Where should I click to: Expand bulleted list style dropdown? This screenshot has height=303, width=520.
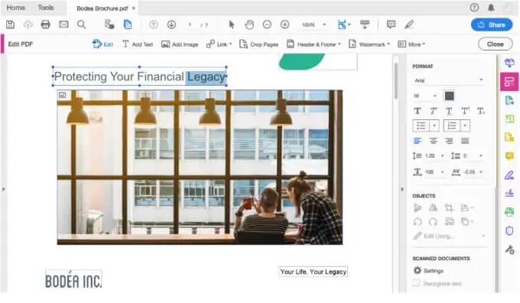coord(434,125)
